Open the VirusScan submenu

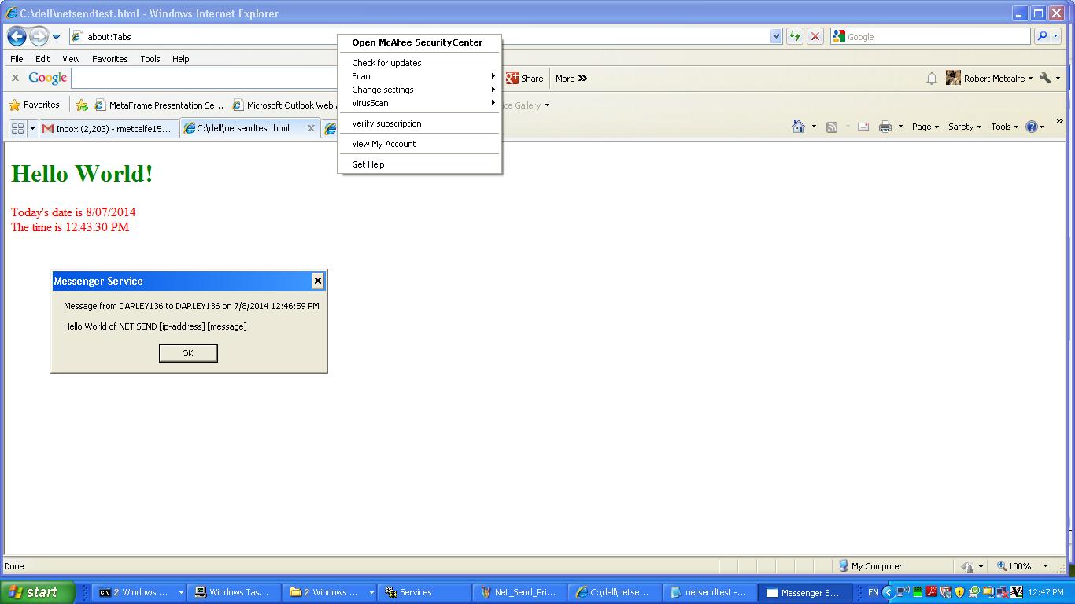[x=418, y=103]
